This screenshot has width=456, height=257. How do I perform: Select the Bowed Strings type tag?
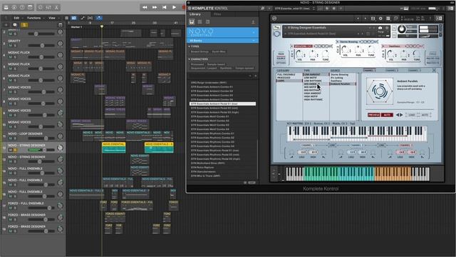click(x=199, y=51)
